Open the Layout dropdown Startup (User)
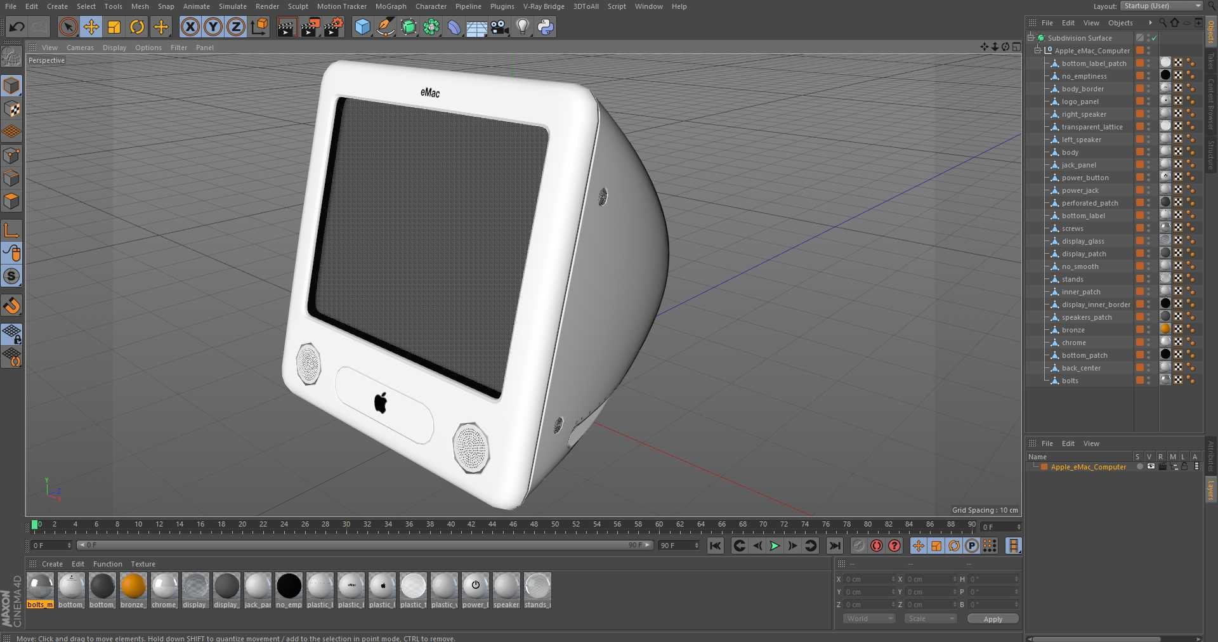 (1162, 6)
